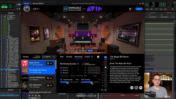Image resolution: width=176 pixels, height=99 pixels.
Task: Click the Pro Tools play button
Action: [x=161, y=9]
